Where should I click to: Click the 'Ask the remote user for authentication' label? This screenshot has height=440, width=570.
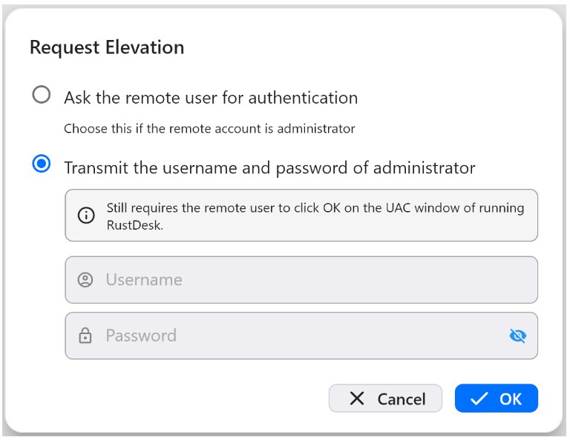tap(211, 98)
